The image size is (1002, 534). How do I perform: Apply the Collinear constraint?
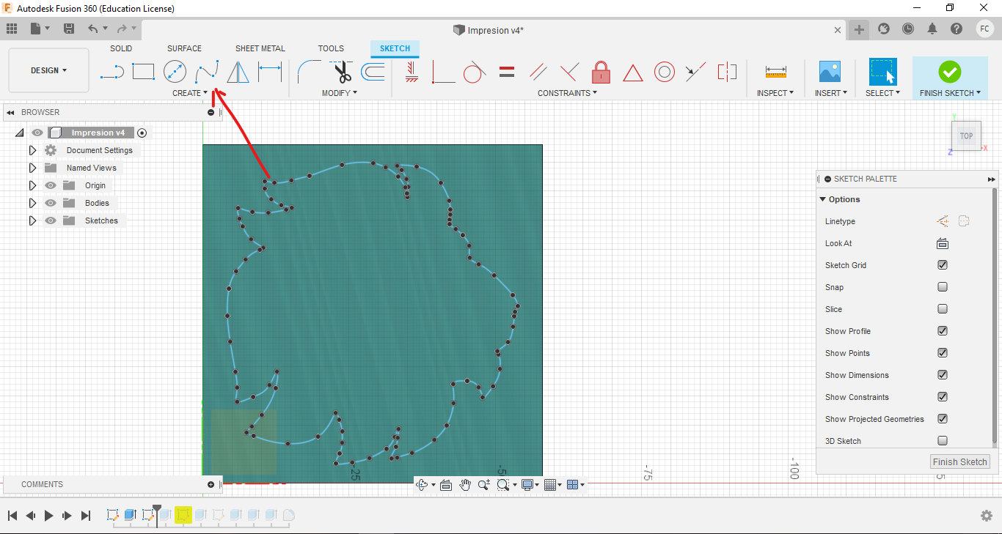coord(695,71)
